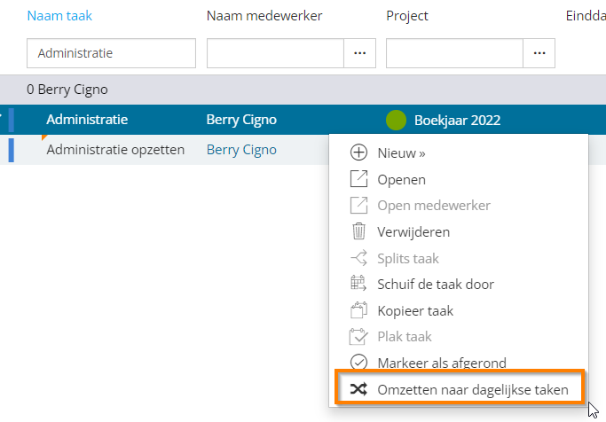Select Kopieer taak in the context menu
Image resolution: width=606 pixels, height=422 pixels.
click(x=459, y=310)
